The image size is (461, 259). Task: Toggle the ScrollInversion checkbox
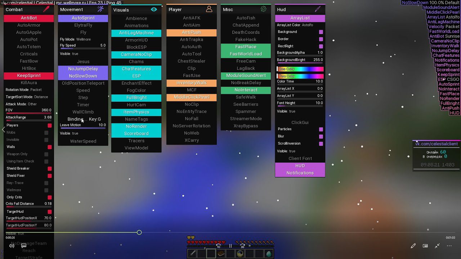point(321,144)
